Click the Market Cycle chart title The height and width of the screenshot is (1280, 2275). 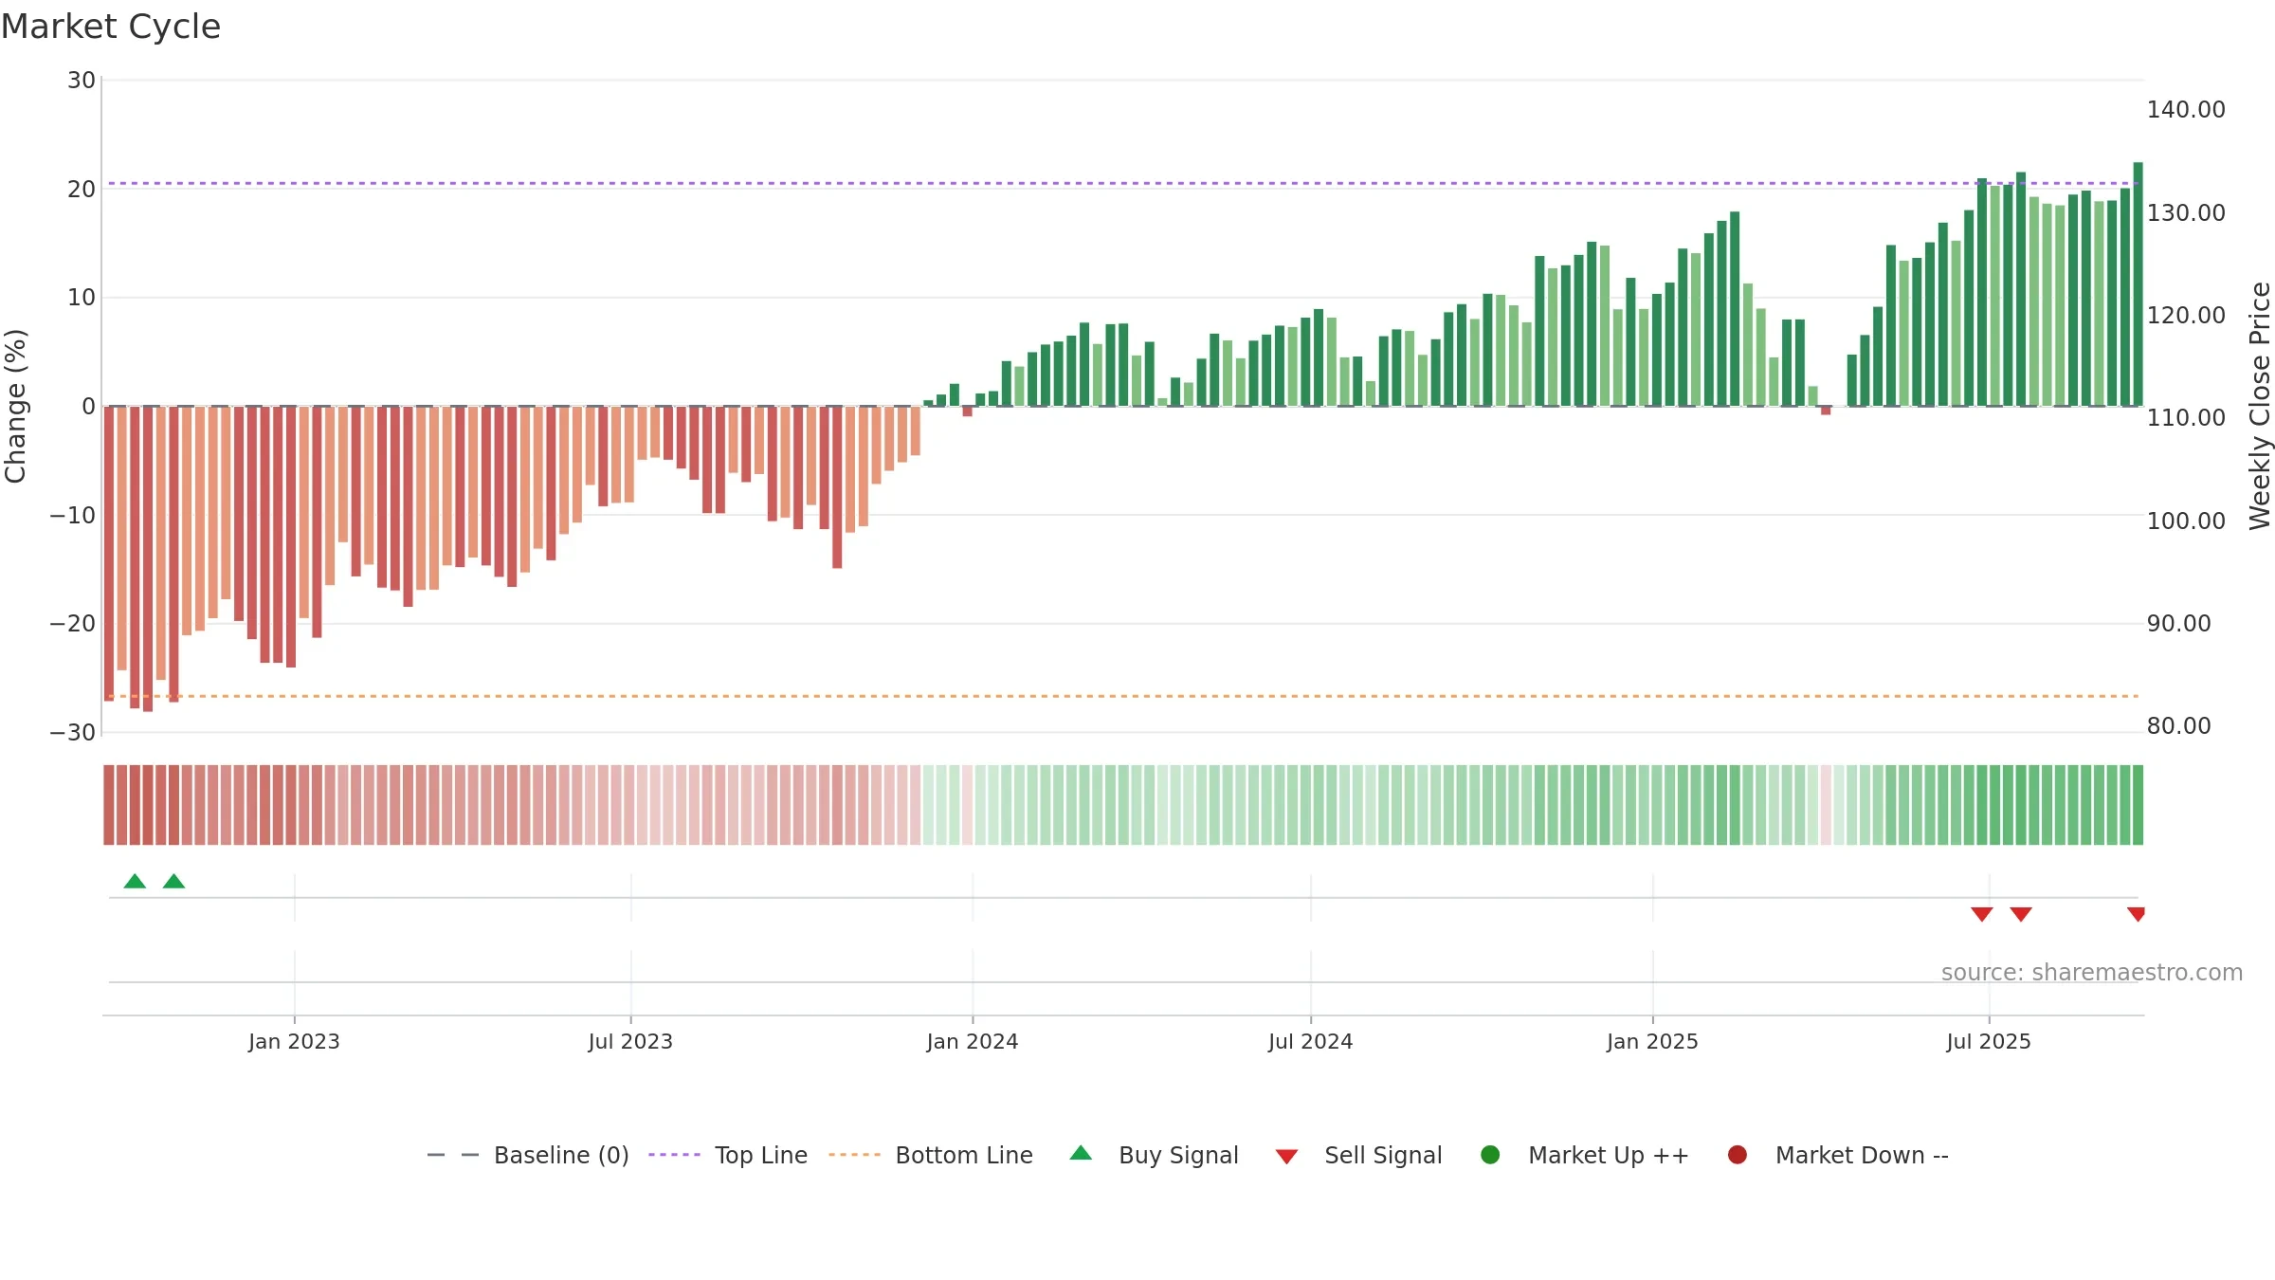(111, 27)
